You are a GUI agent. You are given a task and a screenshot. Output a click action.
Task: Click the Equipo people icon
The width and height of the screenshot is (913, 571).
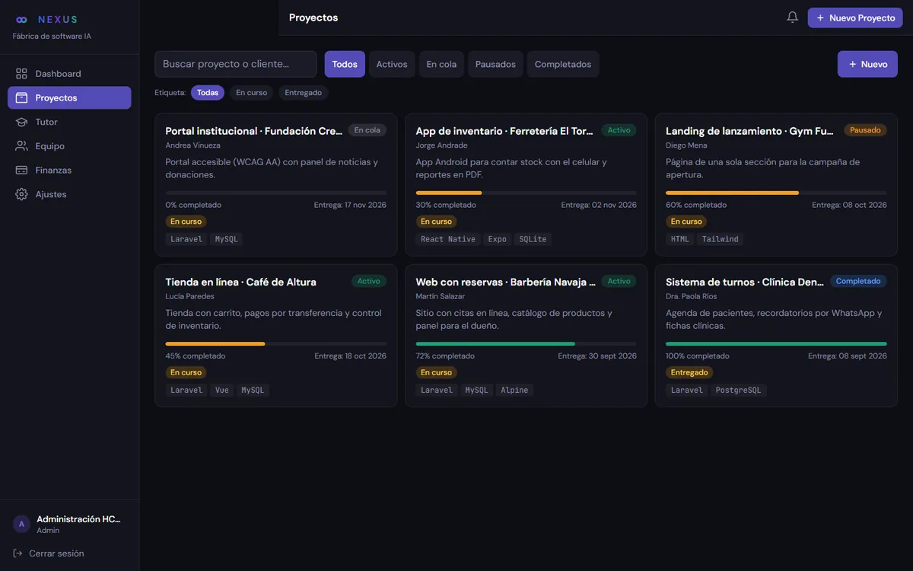pyautogui.click(x=21, y=146)
